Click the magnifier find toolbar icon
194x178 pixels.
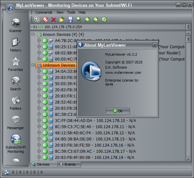[x=79, y=19]
